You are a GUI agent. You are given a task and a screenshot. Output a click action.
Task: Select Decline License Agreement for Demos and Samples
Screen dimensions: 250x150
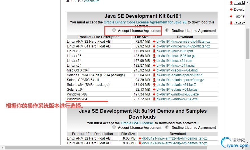[x=167, y=127]
